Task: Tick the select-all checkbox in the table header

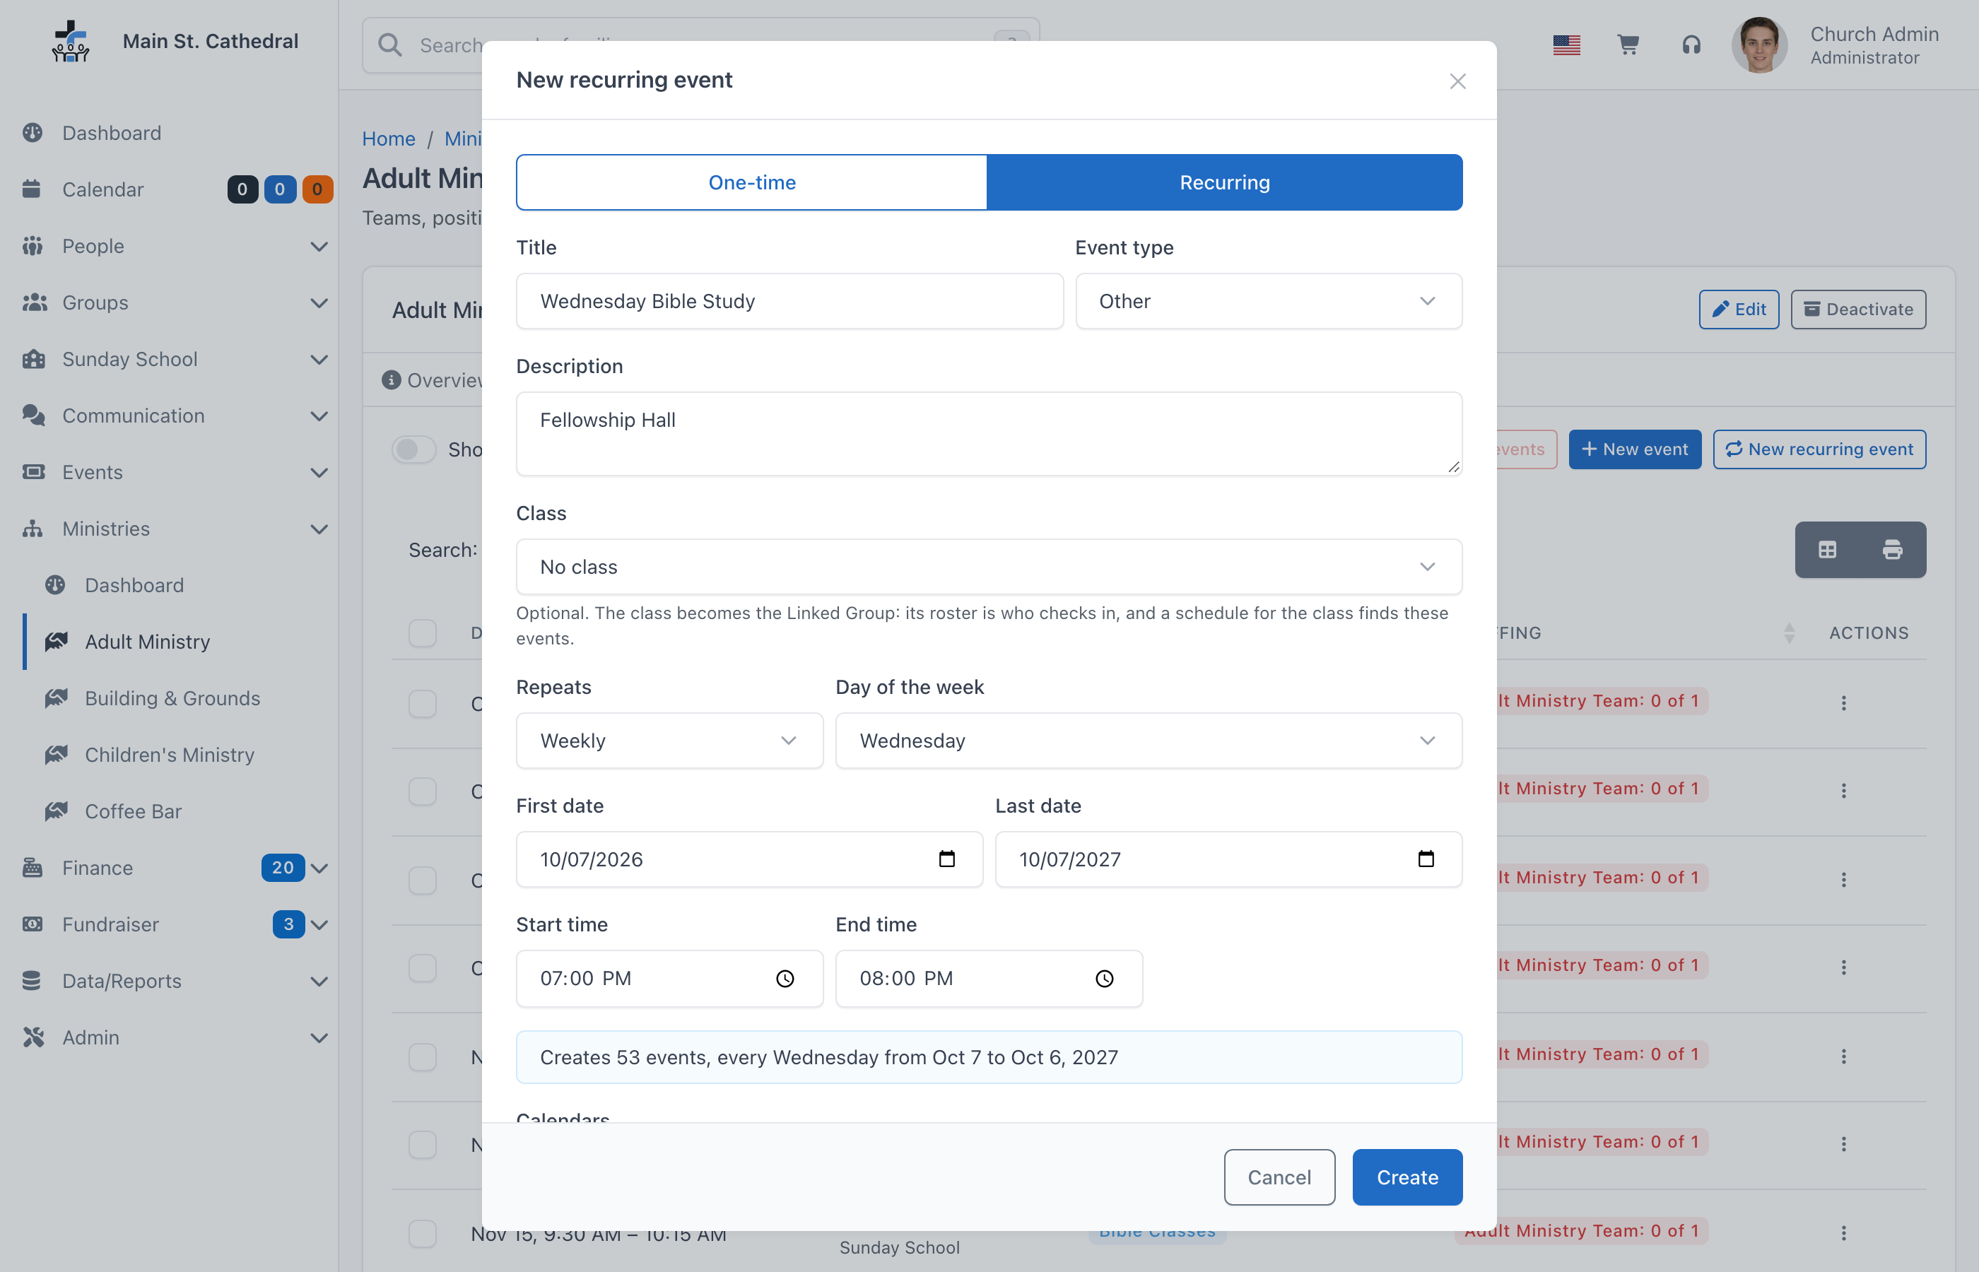Action: pyautogui.click(x=422, y=632)
